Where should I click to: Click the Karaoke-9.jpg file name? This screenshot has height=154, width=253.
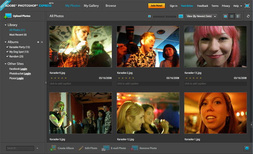tap(57, 73)
